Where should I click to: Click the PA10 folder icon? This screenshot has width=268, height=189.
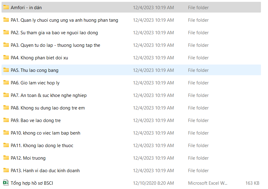point(6,133)
